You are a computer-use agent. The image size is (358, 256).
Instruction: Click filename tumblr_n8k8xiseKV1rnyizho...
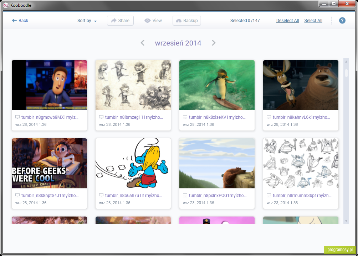(218, 117)
